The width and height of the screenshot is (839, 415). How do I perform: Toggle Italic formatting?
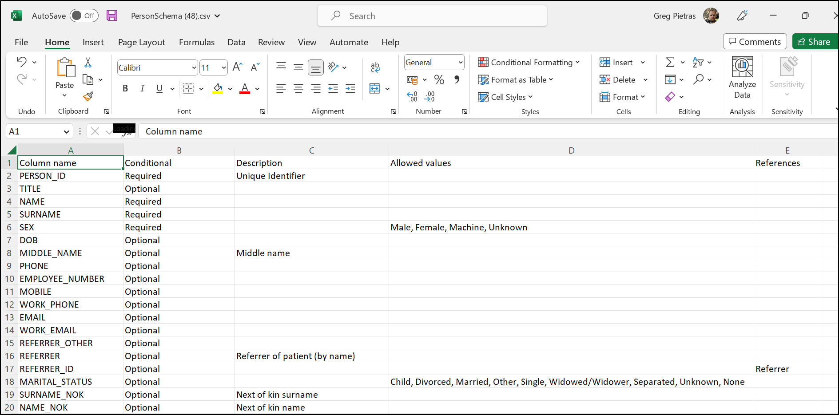click(x=142, y=89)
